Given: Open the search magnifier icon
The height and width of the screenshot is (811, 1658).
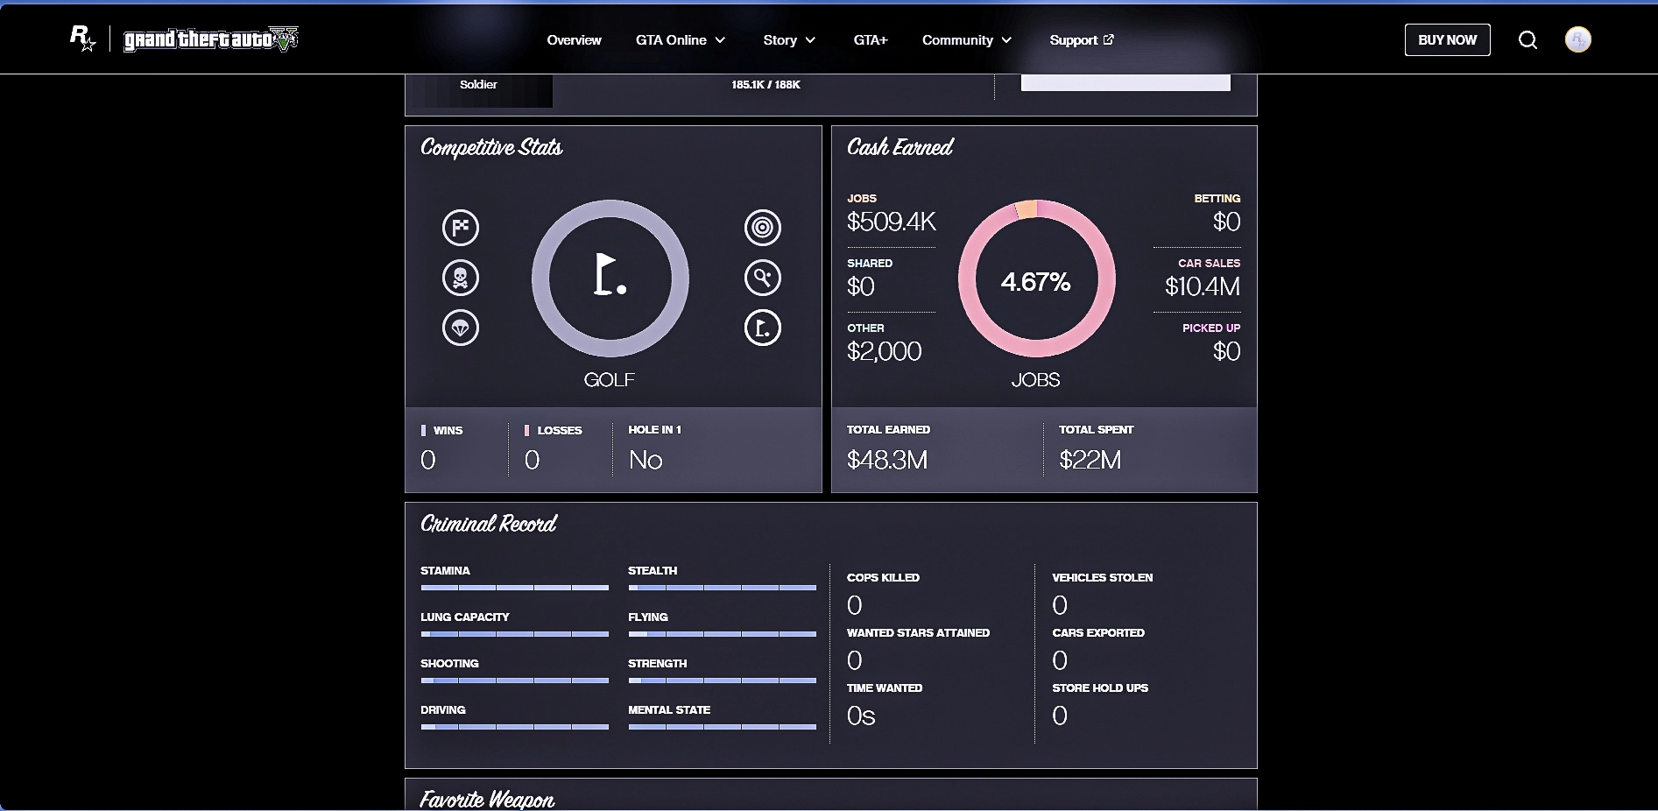Looking at the screenshot, I should coord(1527,40).
